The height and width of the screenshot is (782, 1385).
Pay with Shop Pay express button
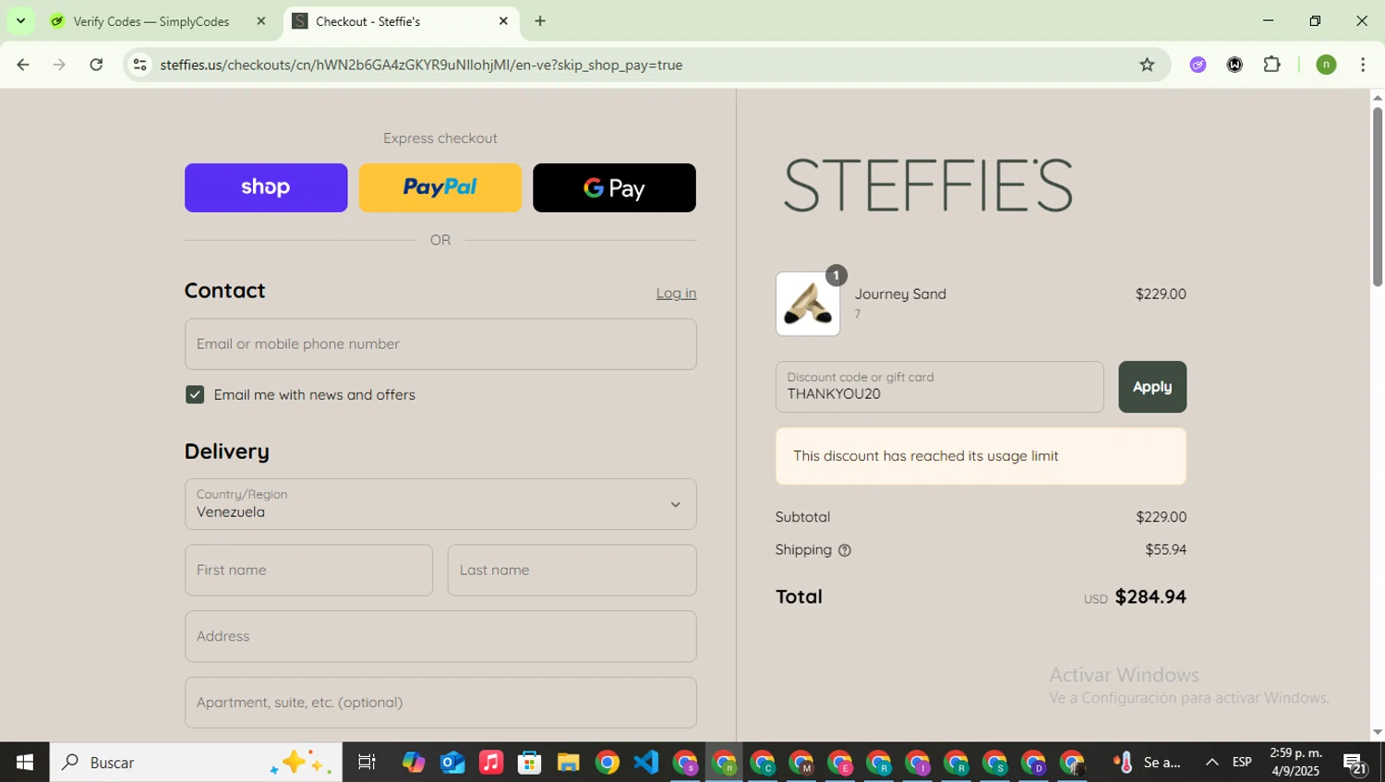[x=266, y=187]
